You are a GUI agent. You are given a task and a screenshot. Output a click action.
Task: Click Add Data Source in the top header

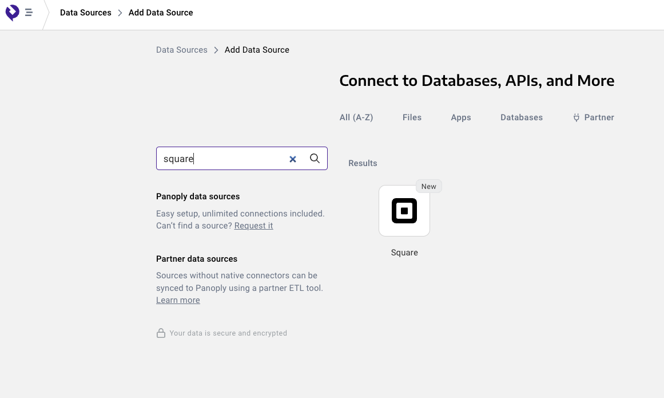click(161, 13)
